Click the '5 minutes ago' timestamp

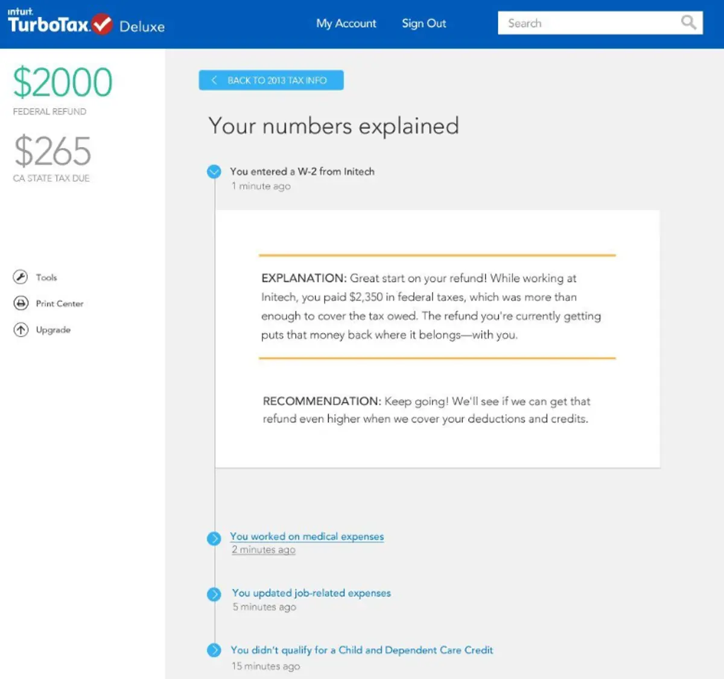coord(264,607)
